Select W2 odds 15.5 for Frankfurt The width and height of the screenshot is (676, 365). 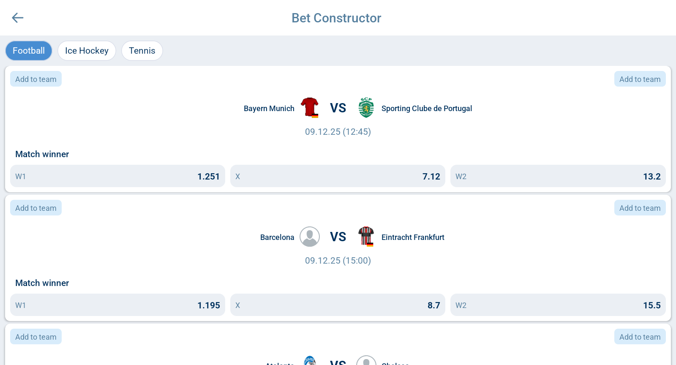coord(558,305)
